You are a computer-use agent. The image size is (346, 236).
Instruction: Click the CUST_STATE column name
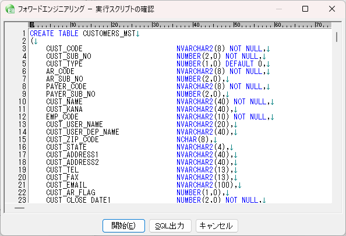pos(66,147)
